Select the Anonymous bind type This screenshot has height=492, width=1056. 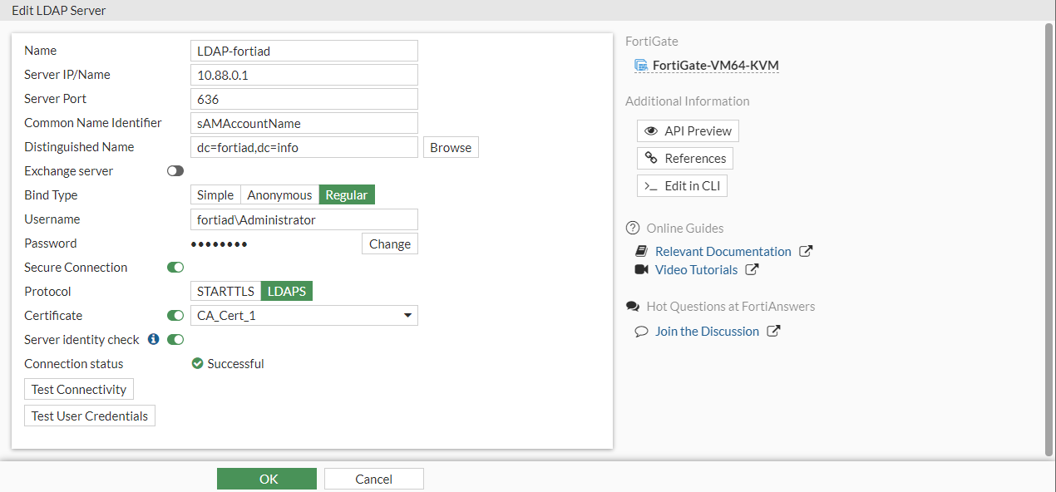(279, 194)
